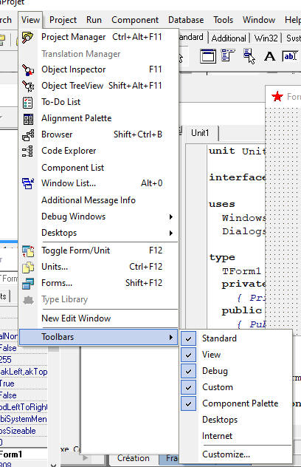The image size is (301, 467).
Task: Switch to the Additional palette tab
Action: click(x=229, y=38)
